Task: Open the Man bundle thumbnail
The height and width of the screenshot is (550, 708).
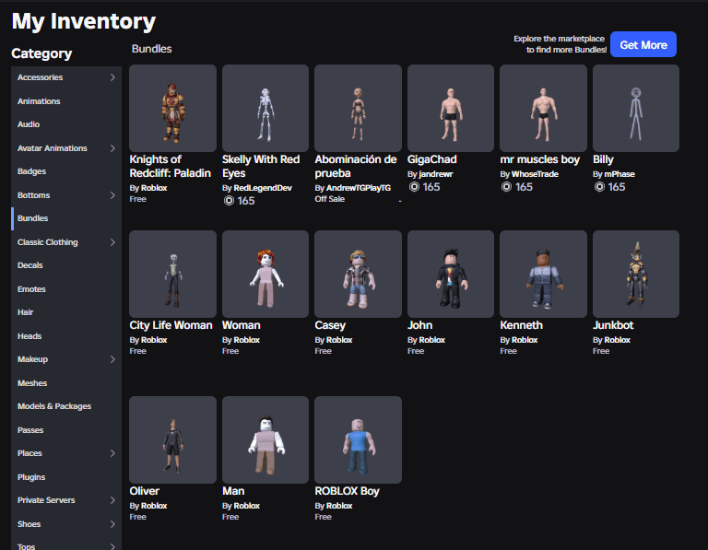Action: (265, 440)
